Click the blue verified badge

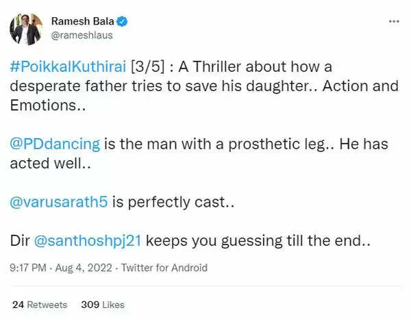(123, 21)
